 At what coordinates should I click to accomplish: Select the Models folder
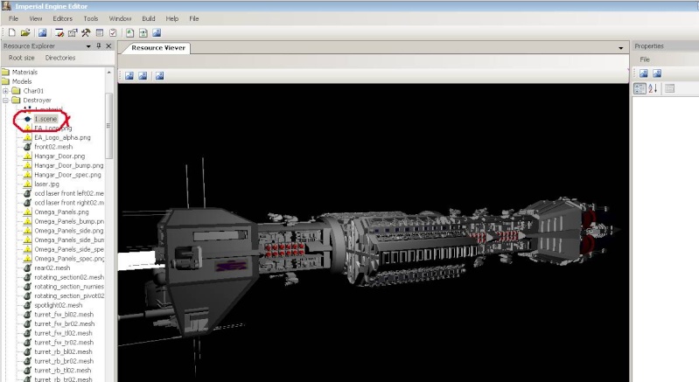(22, 81)
